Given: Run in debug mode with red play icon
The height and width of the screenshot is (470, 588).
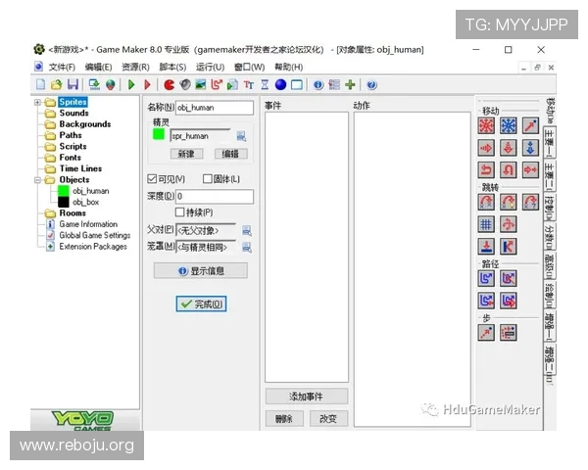Looking at the screenshot, I should pyautogui.click(x=147, y=85).
